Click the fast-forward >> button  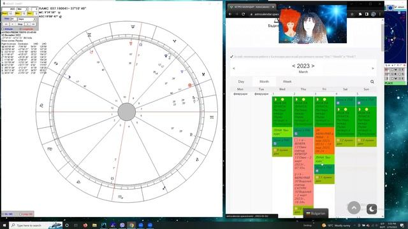(33, 24)
